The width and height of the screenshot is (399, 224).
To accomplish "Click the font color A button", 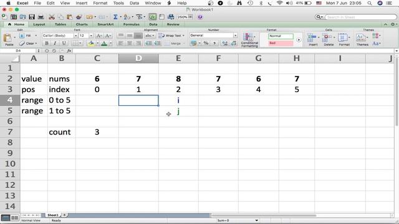I will pos(104,43).
